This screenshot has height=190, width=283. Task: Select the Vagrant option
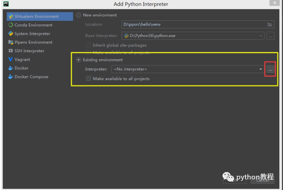pos(22,60)
